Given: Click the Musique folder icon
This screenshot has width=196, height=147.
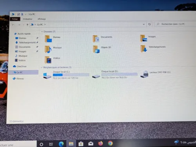Looking at the screenshot, I should click(x=48, y=49).
